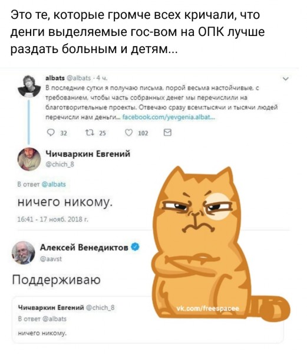
Task: Click the 16:41 - 17 нояб. 2018 timestamp
Action: [53, 219]
